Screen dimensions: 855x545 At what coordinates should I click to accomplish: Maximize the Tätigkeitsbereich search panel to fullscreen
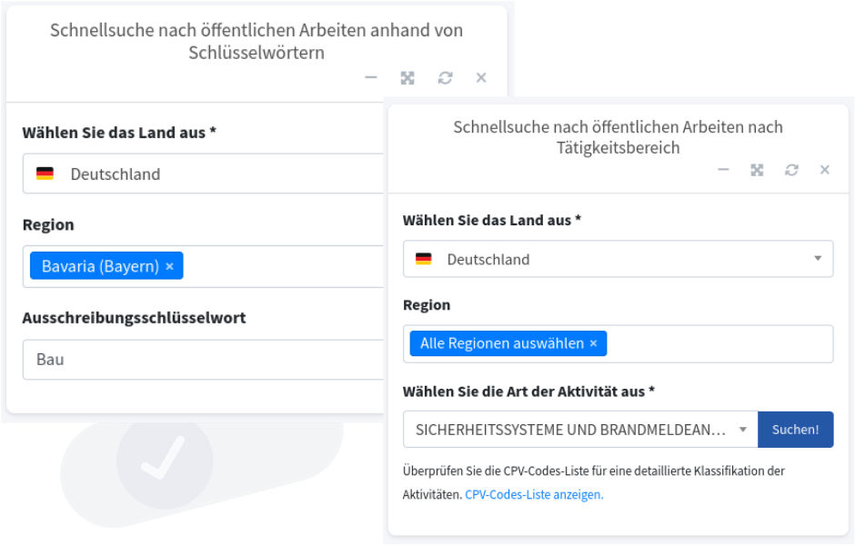[x=757, y=170]
